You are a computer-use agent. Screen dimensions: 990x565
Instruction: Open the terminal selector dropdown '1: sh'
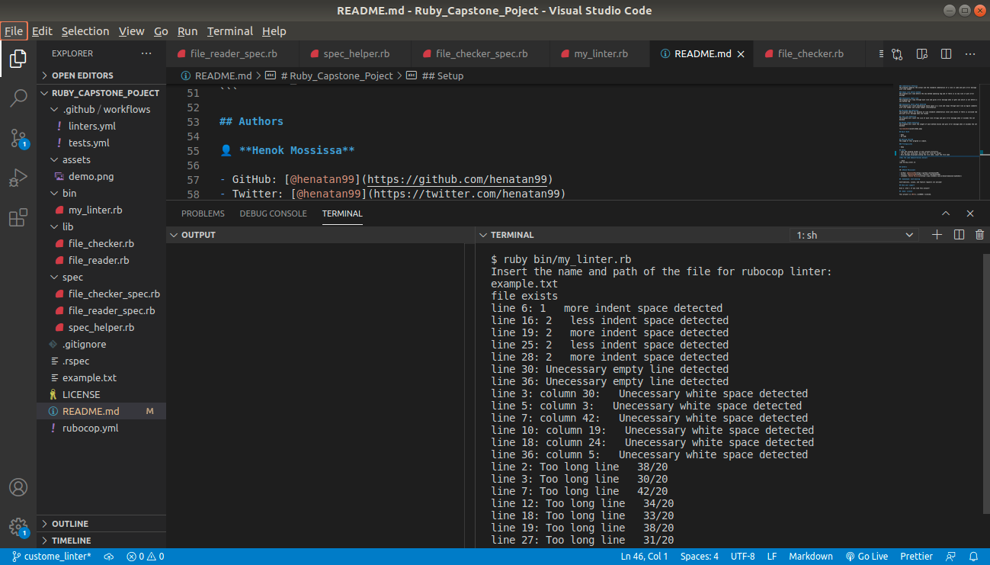pos(854,235)
